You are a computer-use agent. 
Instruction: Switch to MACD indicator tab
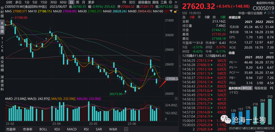click(72, 129)
